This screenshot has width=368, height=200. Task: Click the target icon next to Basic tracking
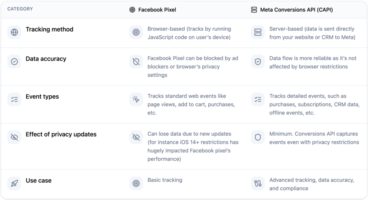coord(136,183)
